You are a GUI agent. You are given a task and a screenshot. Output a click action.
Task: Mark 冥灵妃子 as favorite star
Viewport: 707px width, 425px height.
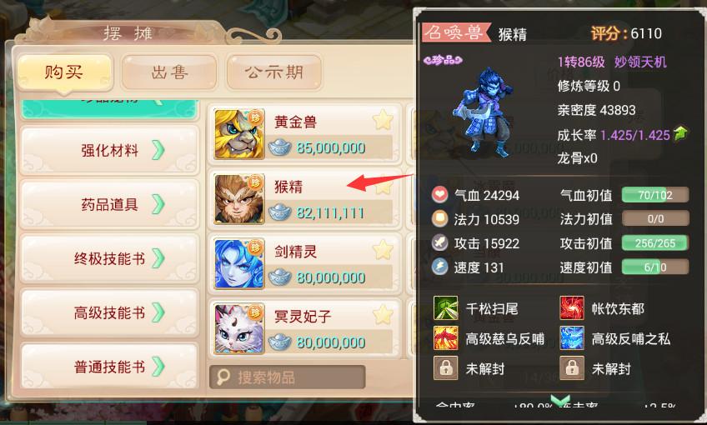(x=383, y=314)
